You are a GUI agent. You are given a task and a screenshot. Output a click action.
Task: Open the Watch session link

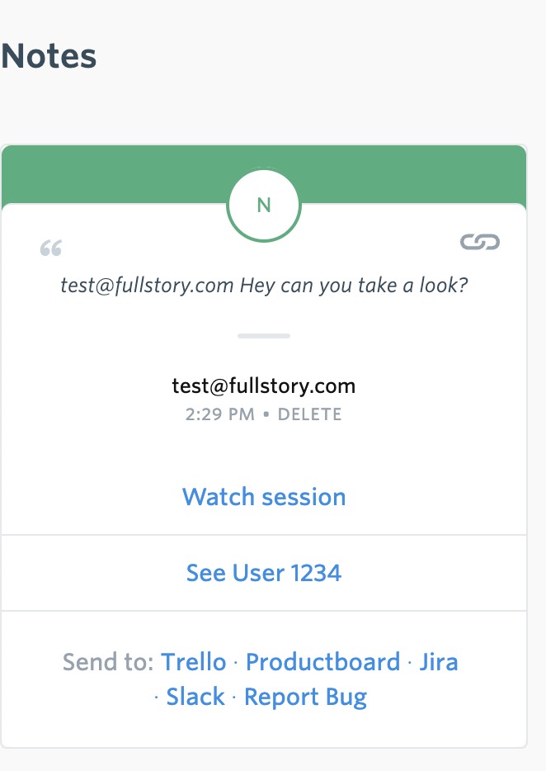264,497
